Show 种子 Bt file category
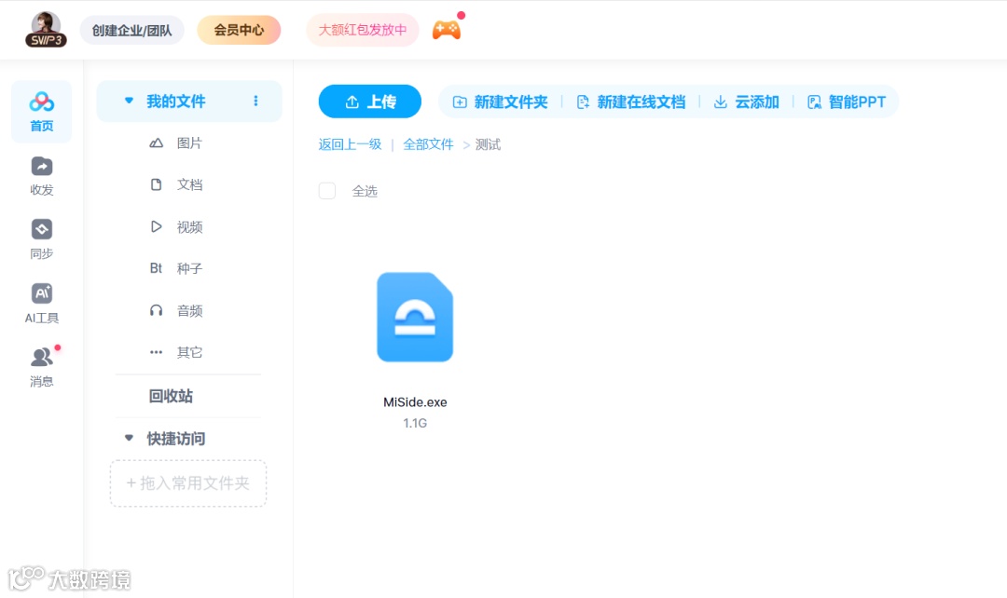1007x598 pixels. [188, 268]
